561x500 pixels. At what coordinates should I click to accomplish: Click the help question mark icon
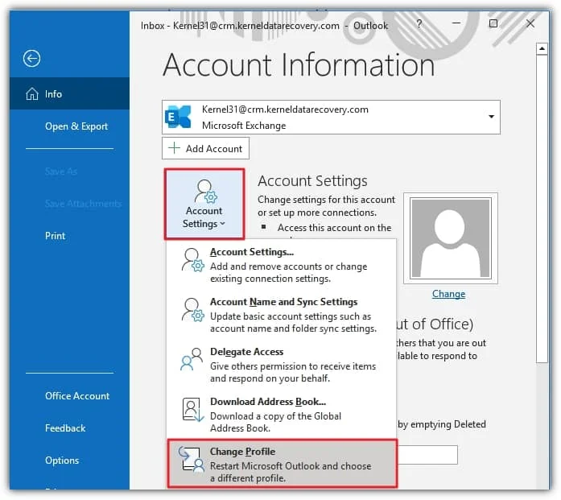[x=419, y=24]
